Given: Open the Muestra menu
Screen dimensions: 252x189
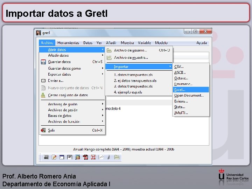Looking at the screenshot, I should coord(127,43).
